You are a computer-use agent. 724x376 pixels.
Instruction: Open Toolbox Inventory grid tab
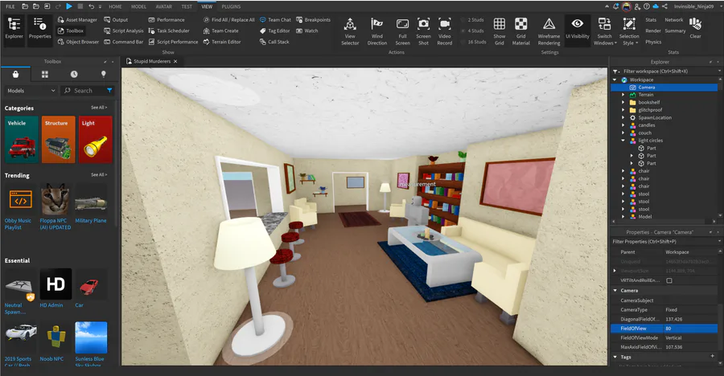point(45,74)
